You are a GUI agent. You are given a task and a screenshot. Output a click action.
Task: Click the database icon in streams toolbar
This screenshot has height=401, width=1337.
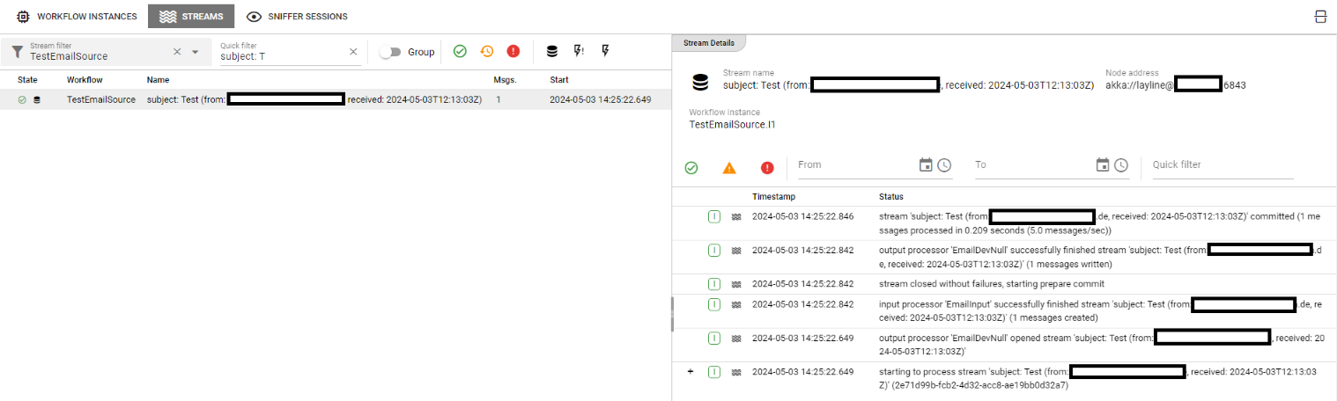coord(552,52)
